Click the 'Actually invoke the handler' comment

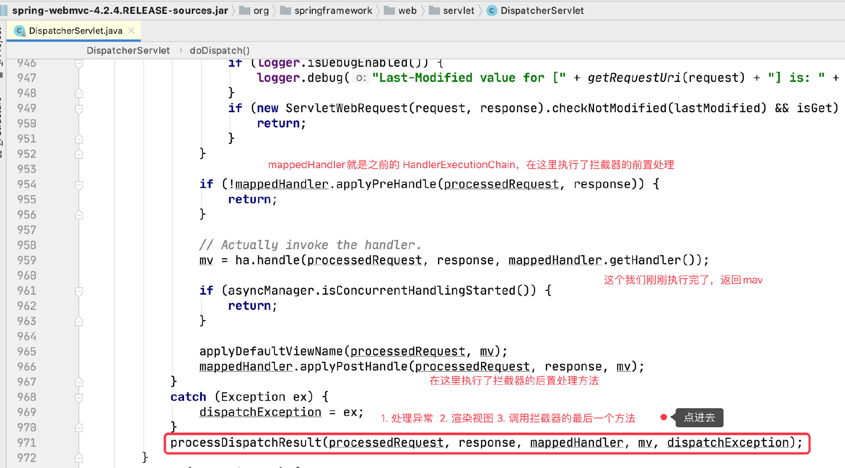point(310,245)
